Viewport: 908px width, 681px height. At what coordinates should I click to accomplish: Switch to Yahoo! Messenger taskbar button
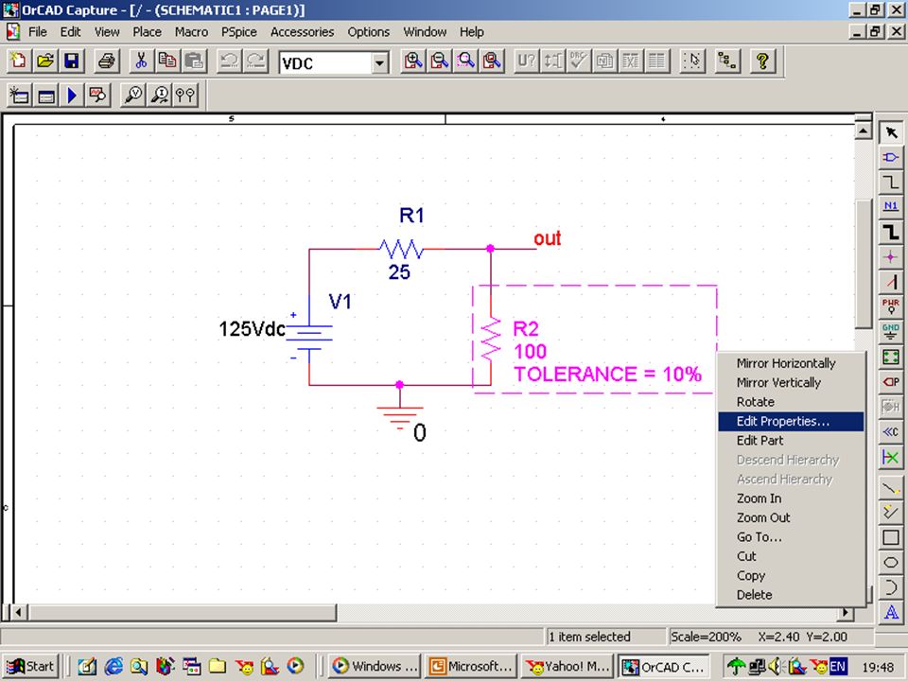[567, 667]
